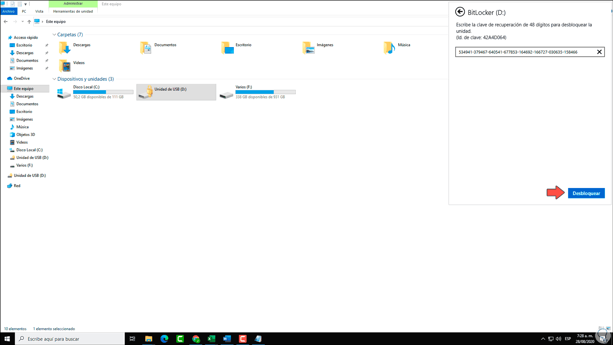This screenshot has width=613, height=345.
Task: Go up one level with up arrow
Action: point(29,21)
